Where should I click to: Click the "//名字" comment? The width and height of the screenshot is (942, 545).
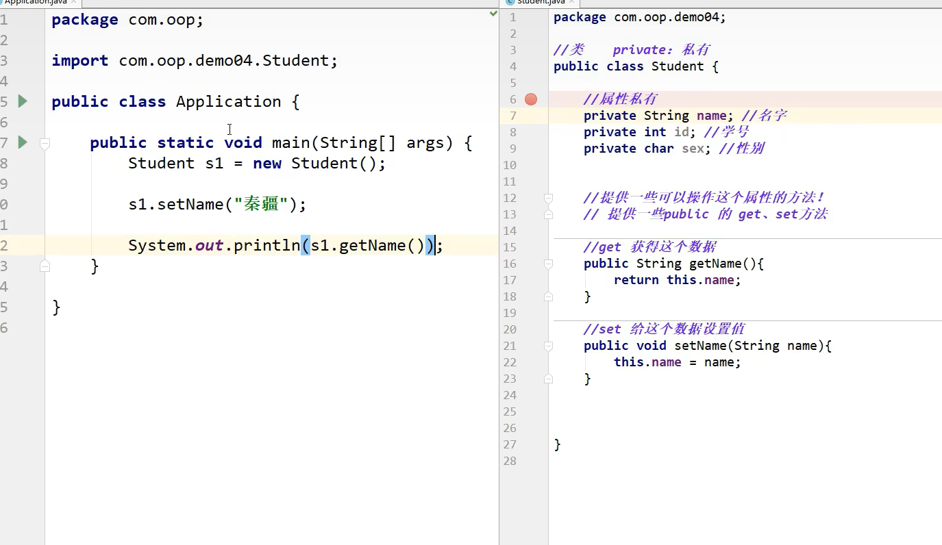click(764, 116)
